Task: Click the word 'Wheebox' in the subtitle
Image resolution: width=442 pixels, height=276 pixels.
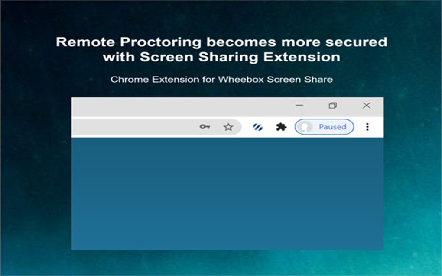Action: coord(241,80)
